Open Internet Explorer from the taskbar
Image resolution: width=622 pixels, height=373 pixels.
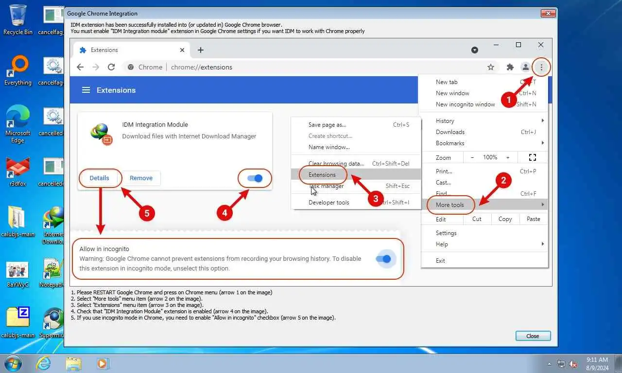coord(44,363)
